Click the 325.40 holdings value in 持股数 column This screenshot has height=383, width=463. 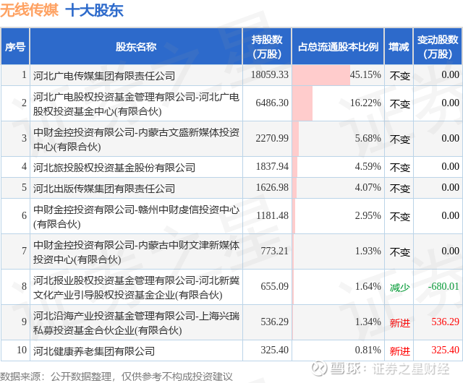(x=274, y=350)
